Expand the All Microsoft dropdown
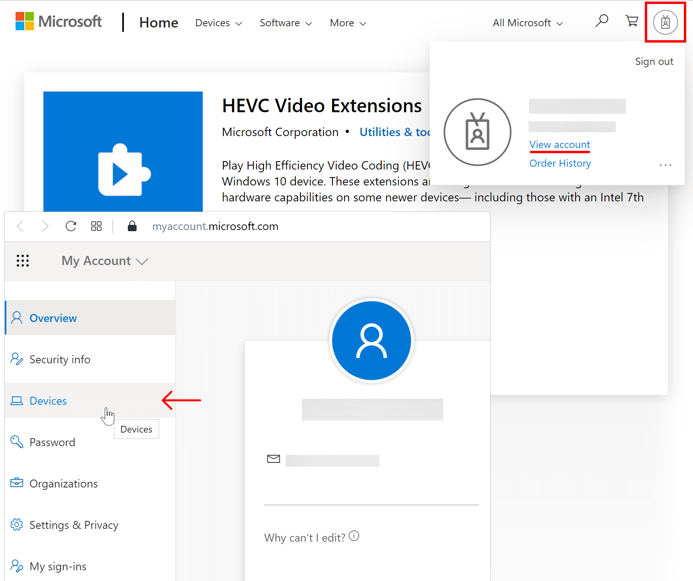693x581 pixels. click(x=528, y=23)
